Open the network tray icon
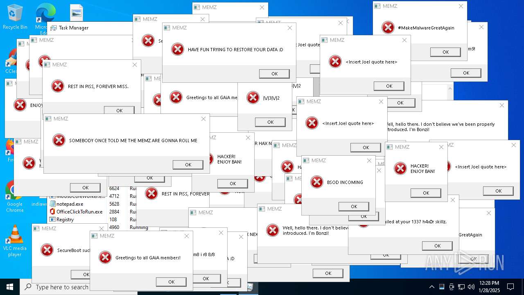Image resolution: width=524 pixels, height=295 pixels. click(x=461, y=287)
